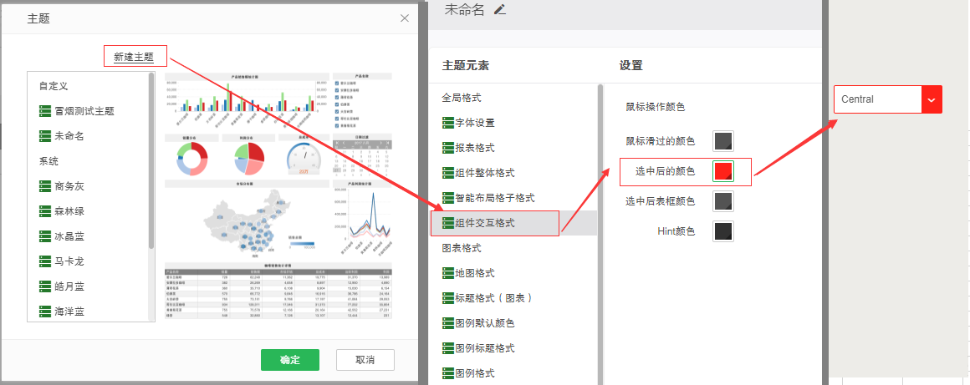Image resolution: width=970 pixels, height=385 pixels.
Task: Click the icon beside 地图格式
Action: pos(447,273)
